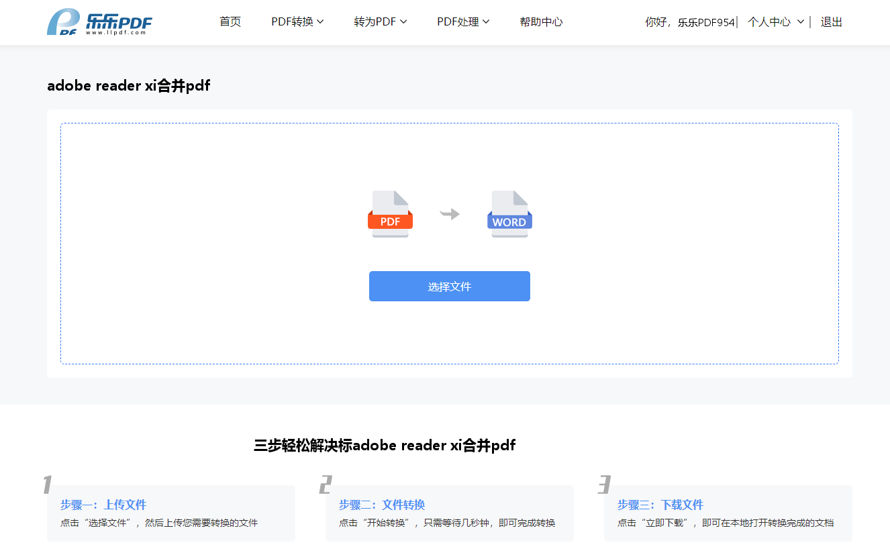The image size is (890, 559).
Task: Open the 帮助中心 menu item
Action: (x=541, y=22)
